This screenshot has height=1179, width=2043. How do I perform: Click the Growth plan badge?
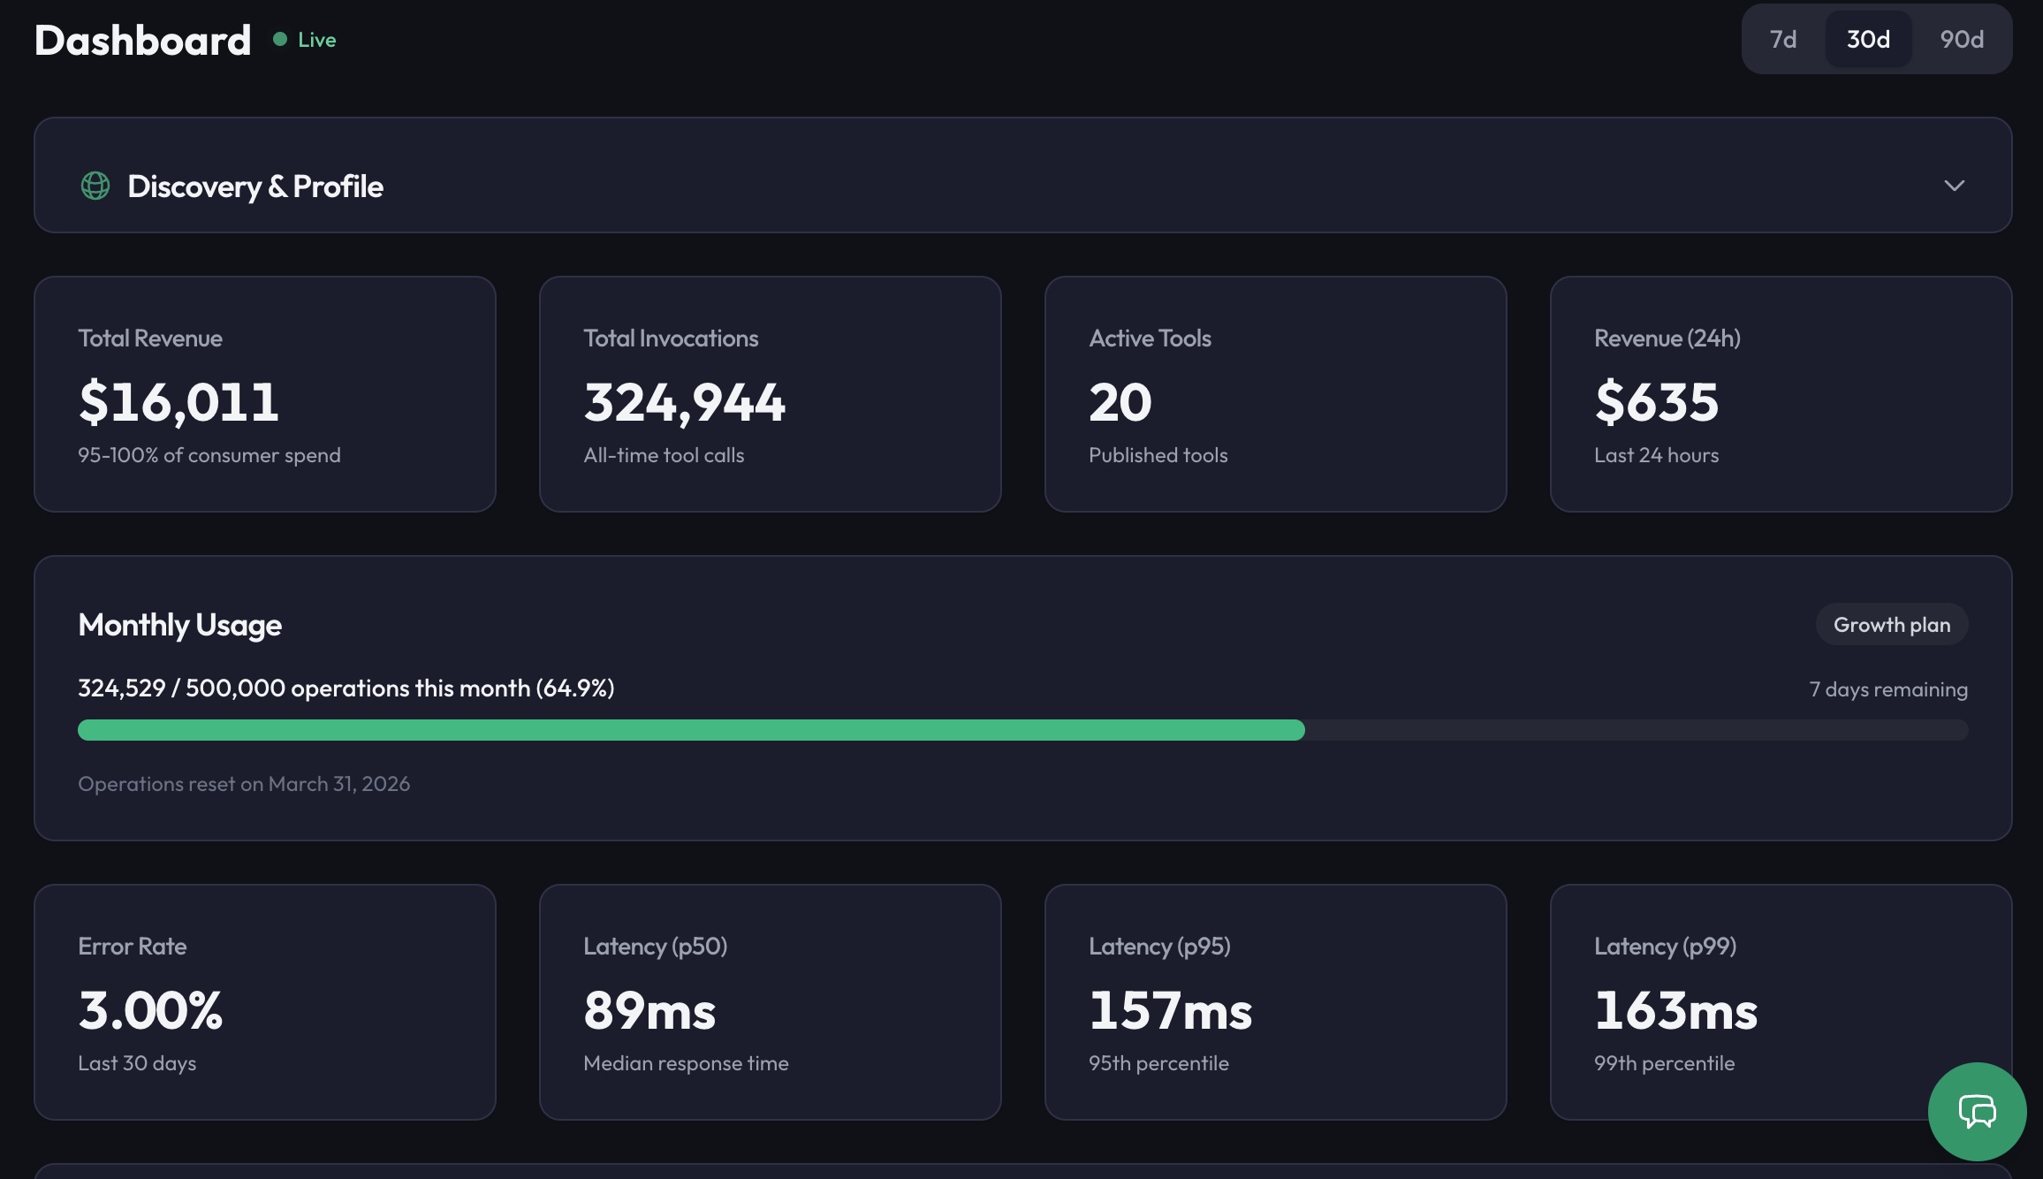click(x=1892, y=625)
